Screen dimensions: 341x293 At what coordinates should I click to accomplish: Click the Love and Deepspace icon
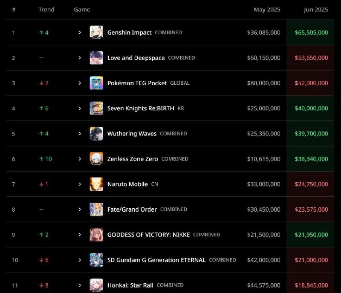coord(96,58)
